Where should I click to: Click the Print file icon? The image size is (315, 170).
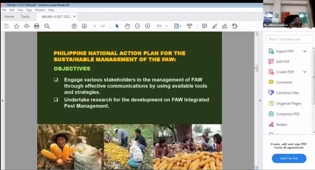37,26
